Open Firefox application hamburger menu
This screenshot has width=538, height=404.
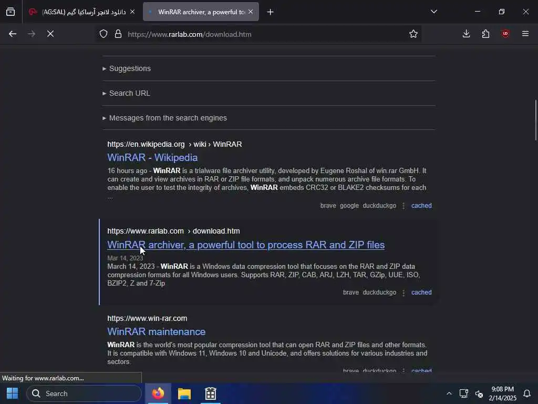tap(525, 34)
